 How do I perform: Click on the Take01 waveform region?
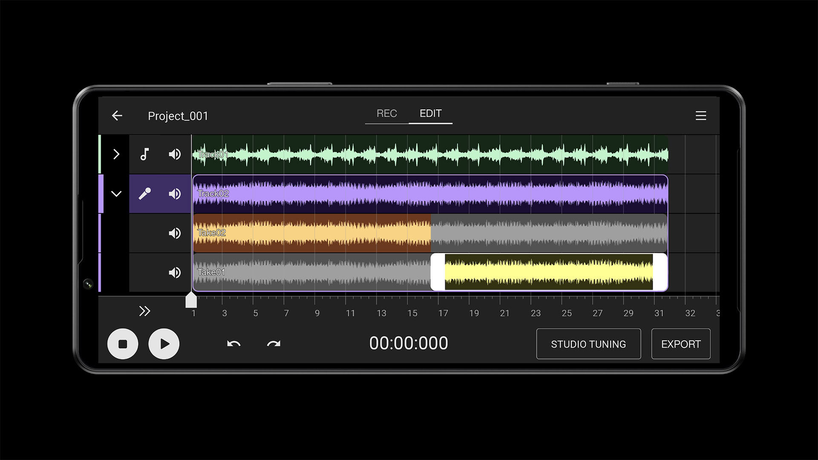coord(429,272)
